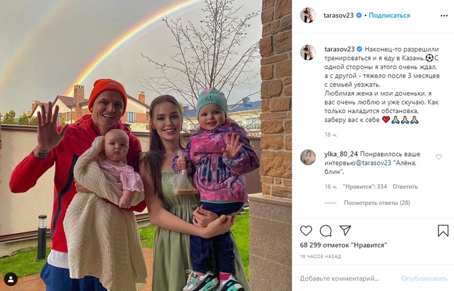View the 68 299 likes list

343,245
